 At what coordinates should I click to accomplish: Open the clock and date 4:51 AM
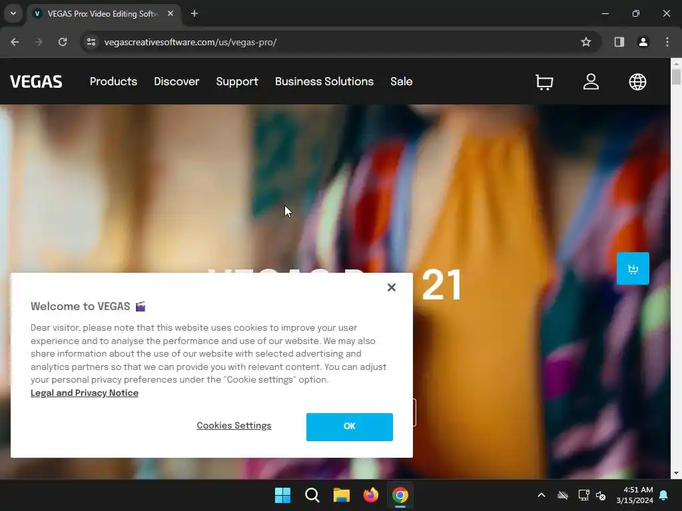point(635,495)
